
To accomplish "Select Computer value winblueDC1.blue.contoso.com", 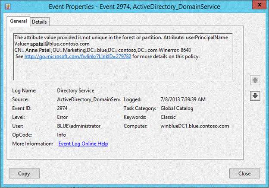I will 195,126.
